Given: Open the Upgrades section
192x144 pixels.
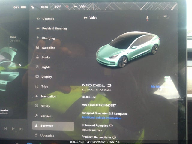Looking at the screenshot, I should 44,135.
